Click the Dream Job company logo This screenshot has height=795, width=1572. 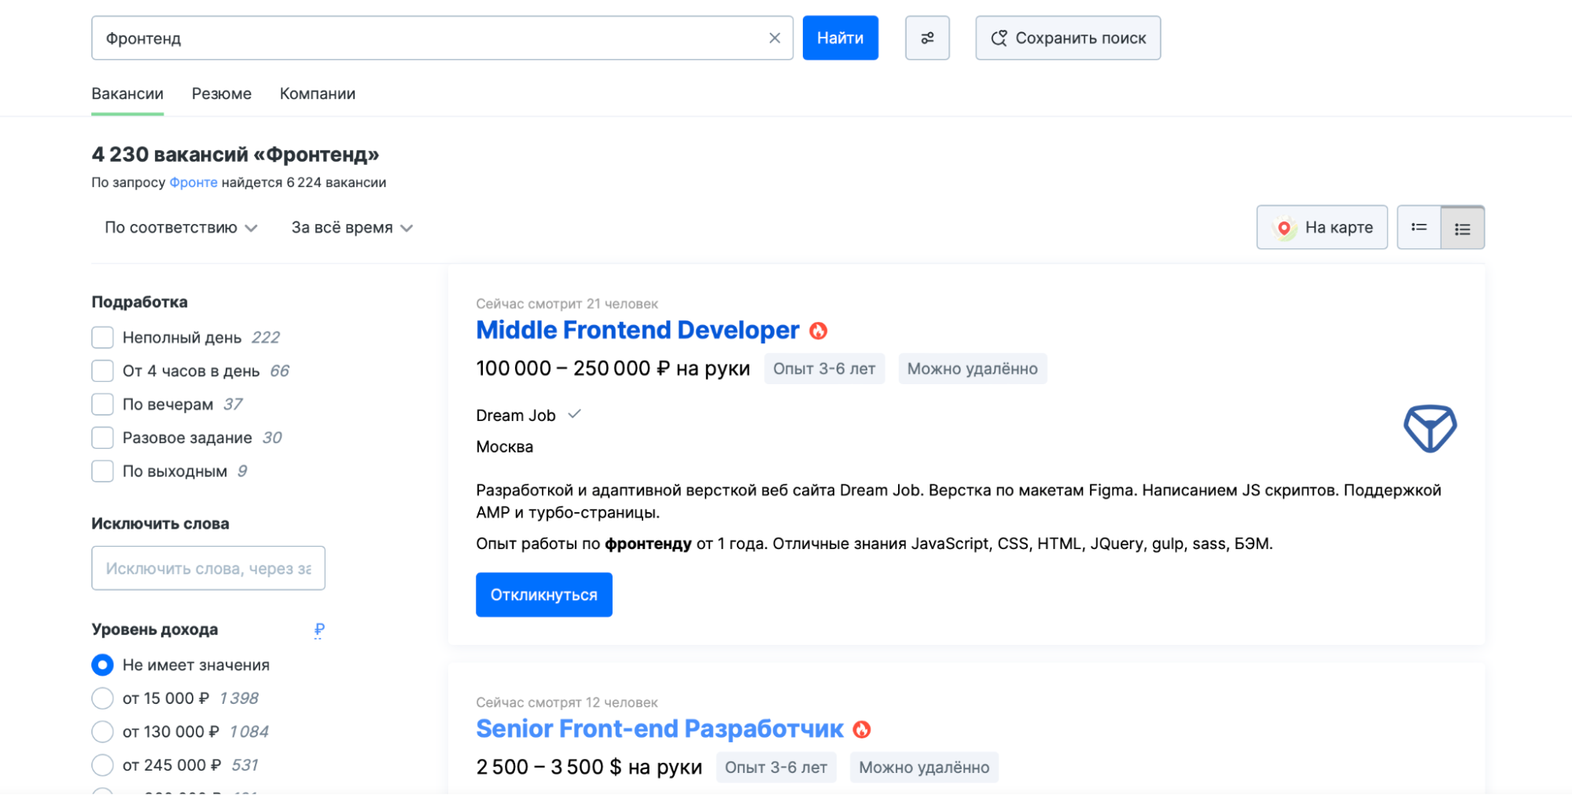tap(1430, 428)
